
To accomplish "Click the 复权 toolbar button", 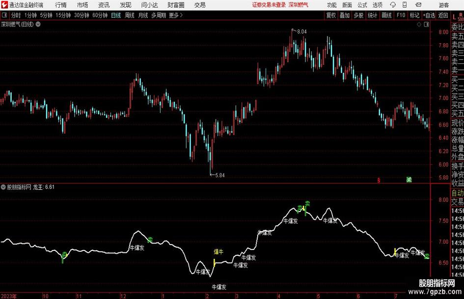I will 331,15.
